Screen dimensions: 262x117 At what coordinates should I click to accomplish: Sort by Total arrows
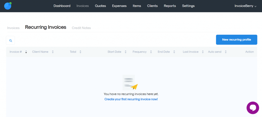coord(80,52)
